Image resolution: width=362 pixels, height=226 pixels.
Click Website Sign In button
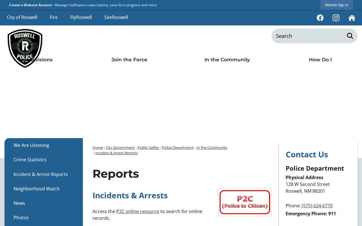click(x=337, y=5)
